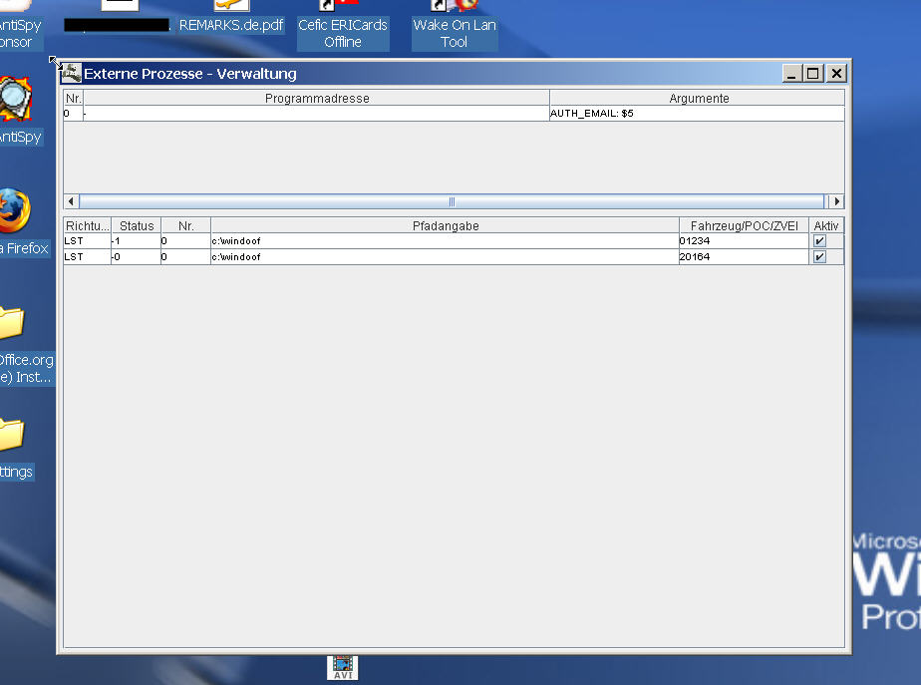921x685 pixels.
Task: Click the horizontal scrollbar thumb in upper table
Action: [x=452, y=201]
